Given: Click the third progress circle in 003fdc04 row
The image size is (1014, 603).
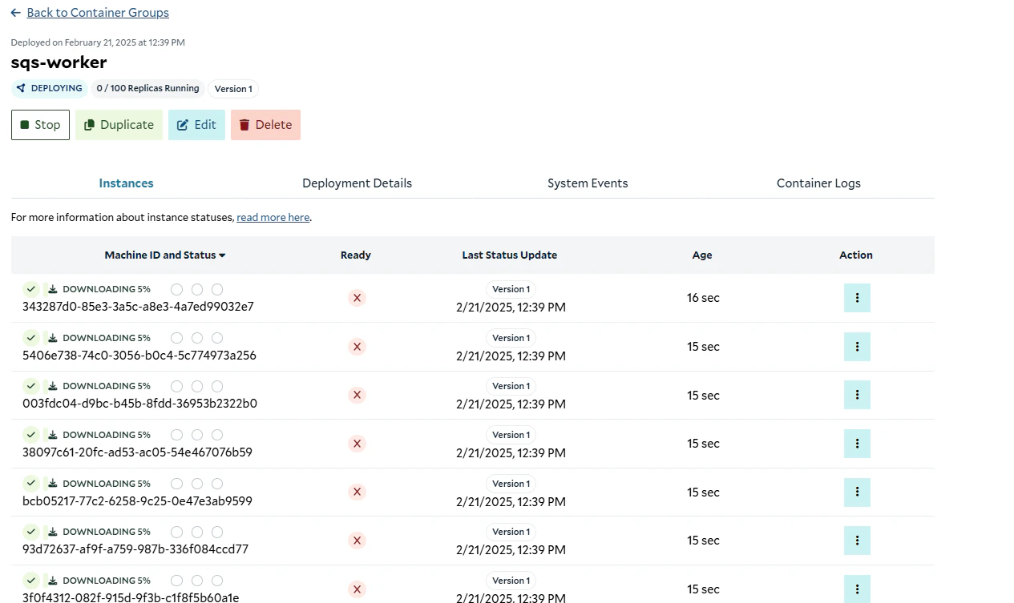Looking at the screenshot, I should pyautogui.click(x=217, y=386).
